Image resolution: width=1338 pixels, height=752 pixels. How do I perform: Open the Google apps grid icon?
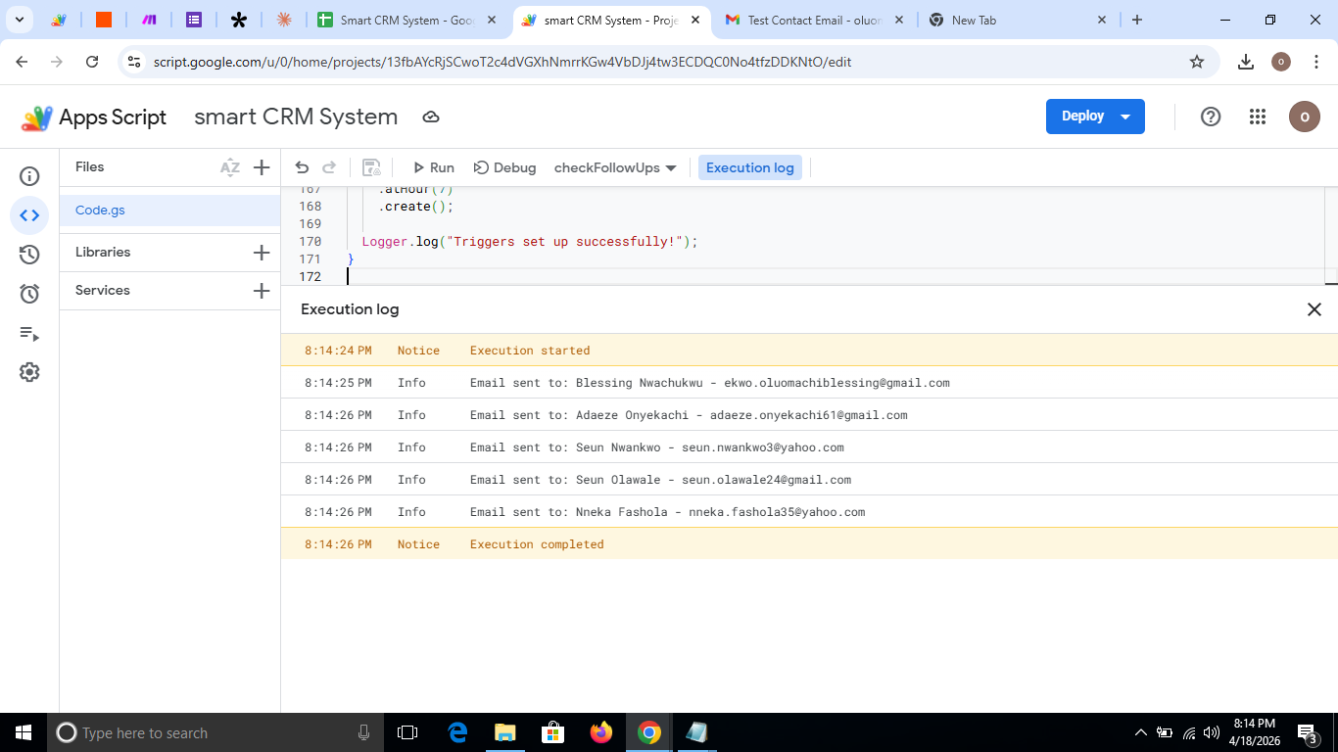coord(1258,117)
